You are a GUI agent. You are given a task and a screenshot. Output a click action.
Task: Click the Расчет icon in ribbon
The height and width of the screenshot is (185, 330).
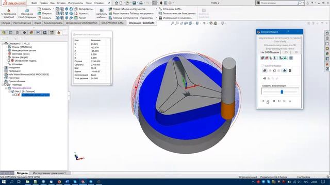pos(80,18)
